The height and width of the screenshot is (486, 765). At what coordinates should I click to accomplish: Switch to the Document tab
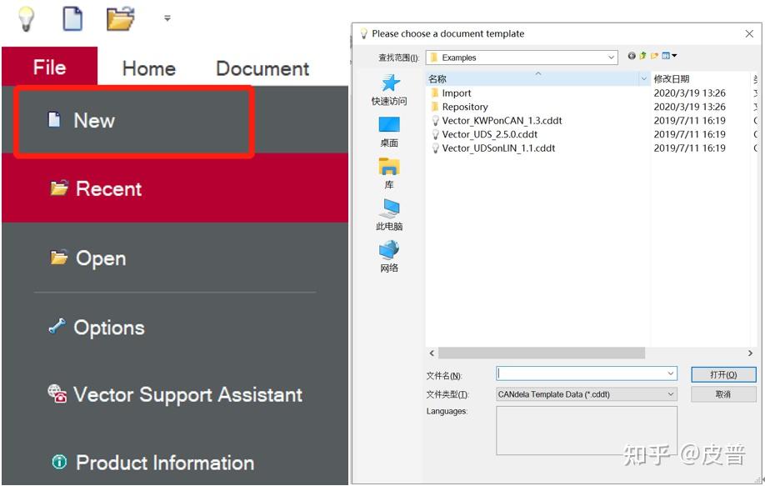click(262, 68)
